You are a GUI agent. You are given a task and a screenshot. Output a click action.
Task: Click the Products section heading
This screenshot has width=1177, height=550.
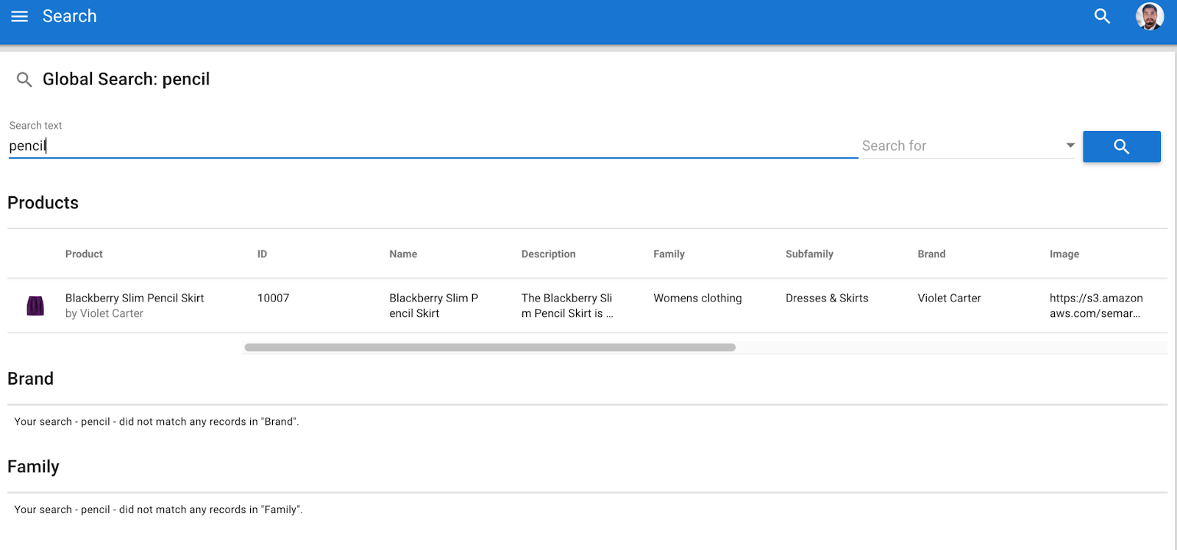43,203
